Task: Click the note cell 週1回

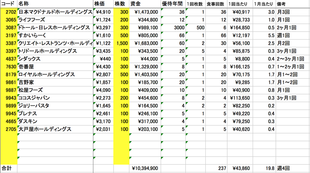Action: point(293,36)
